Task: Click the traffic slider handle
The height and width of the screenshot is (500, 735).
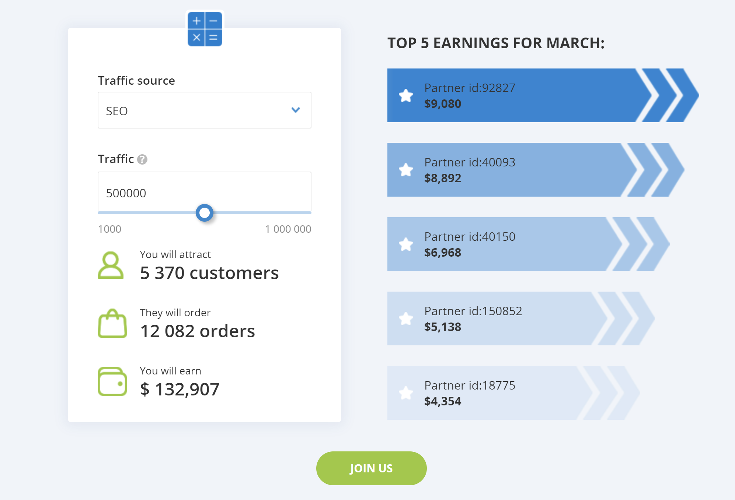Action: click(205, 213)
